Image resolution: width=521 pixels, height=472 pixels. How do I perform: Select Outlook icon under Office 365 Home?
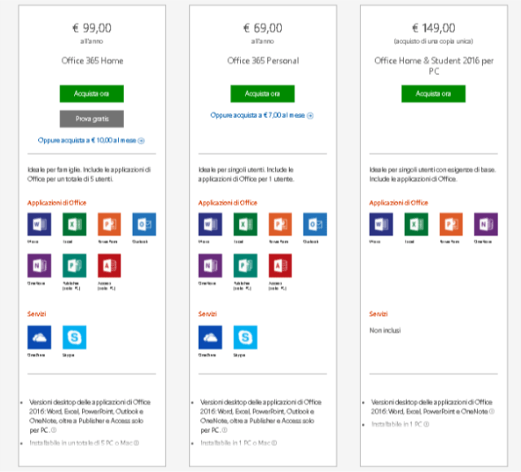click(x=144, y=225)
